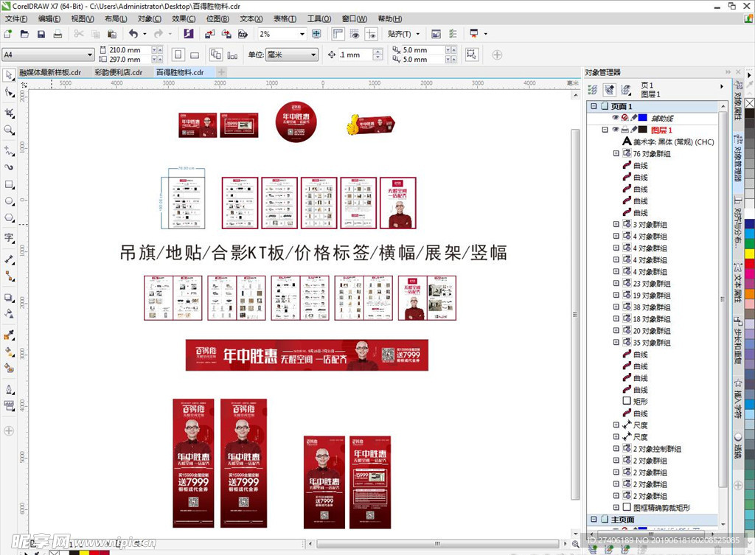The image size is (755, 555).
Task: Show rulers toggle button in toolbar
Action: [338, 34]
